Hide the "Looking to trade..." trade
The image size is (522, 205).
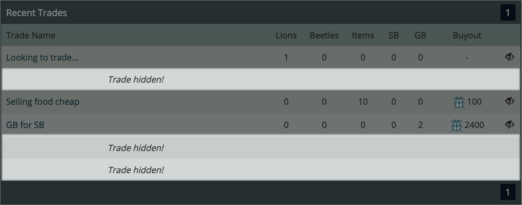point(509,57)
